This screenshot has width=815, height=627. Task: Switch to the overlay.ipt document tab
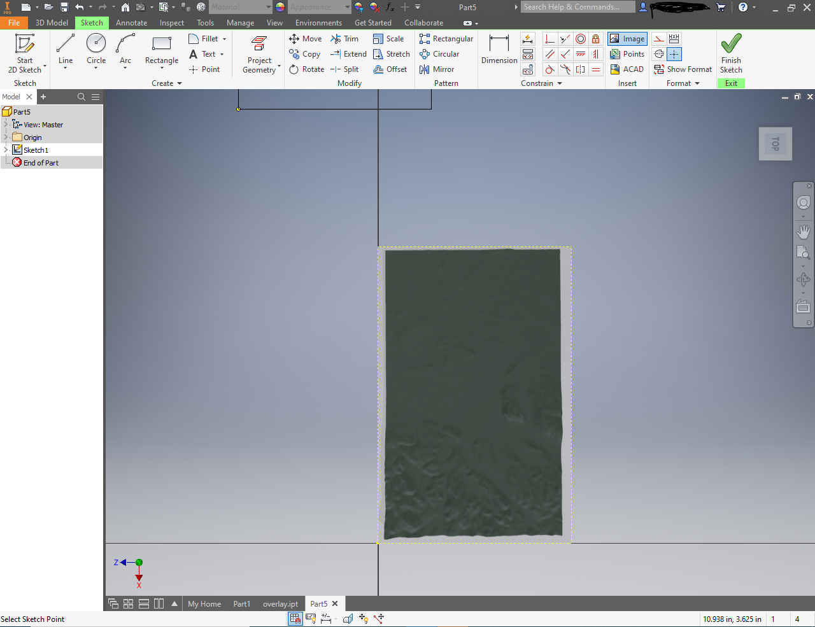(x=280, y=604)
